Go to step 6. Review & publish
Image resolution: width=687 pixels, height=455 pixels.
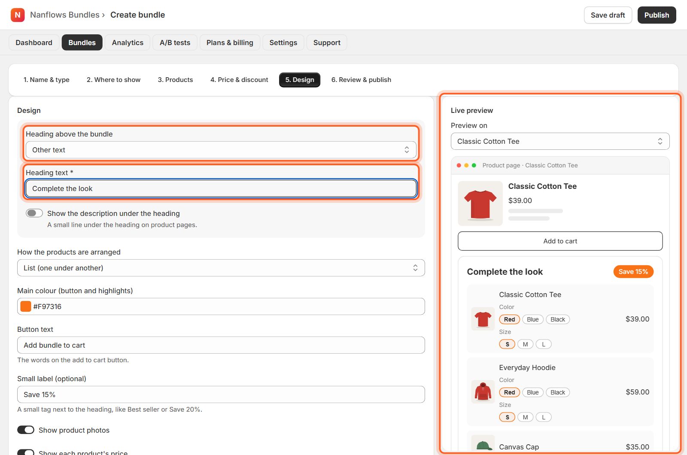coord(361,80)
